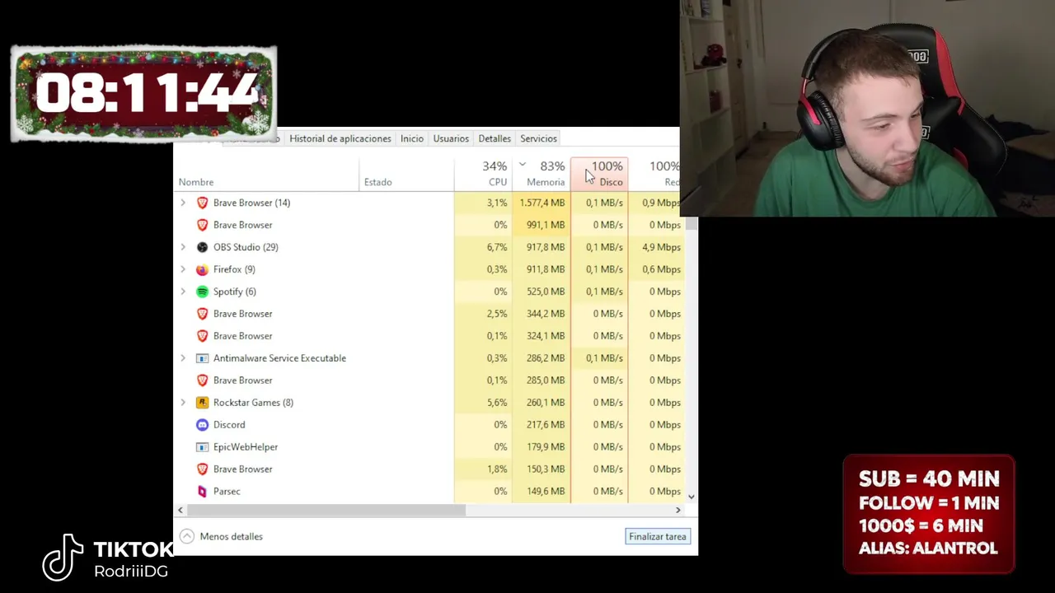Image resolution: width=1055 pixels, height=593 pixels.
Task: Click the horizontal scrollbar left arrow
Action: pos(181,510)
